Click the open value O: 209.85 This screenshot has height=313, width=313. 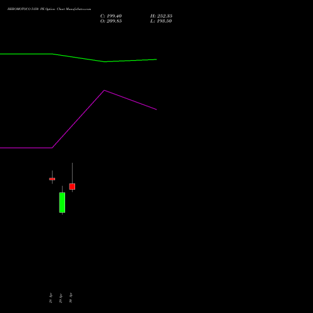[111, 21]
